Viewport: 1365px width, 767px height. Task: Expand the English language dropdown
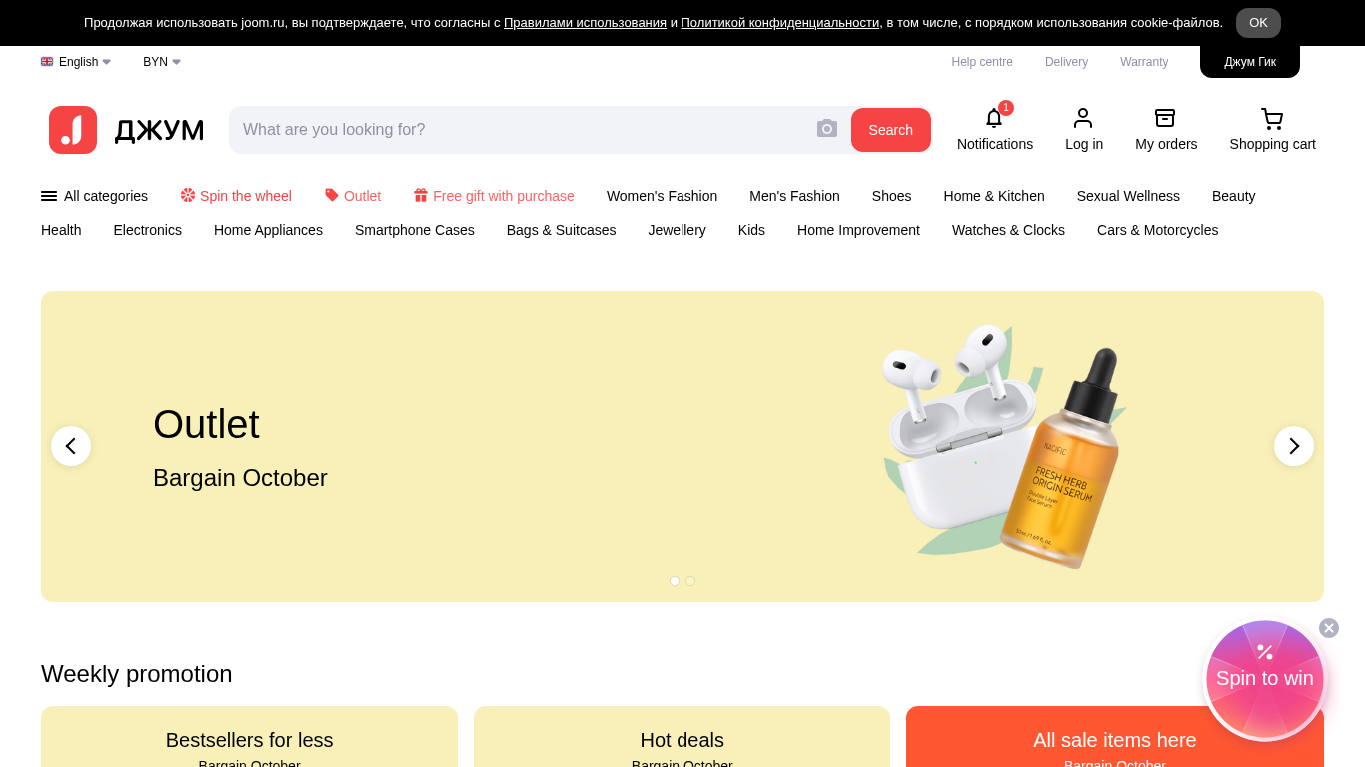(76, 62)
